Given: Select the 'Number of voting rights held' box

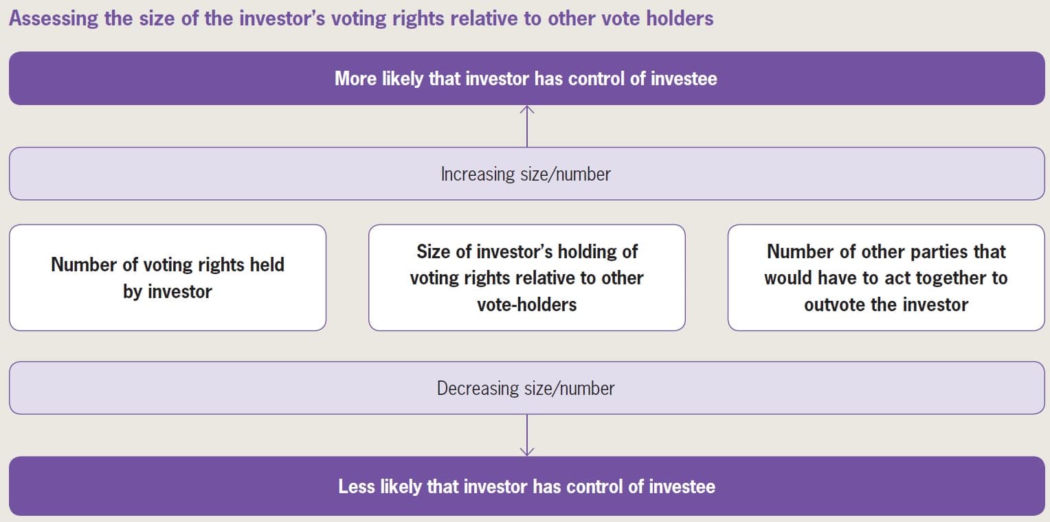Looking at the screenshot, I should (x=168, y=277).
